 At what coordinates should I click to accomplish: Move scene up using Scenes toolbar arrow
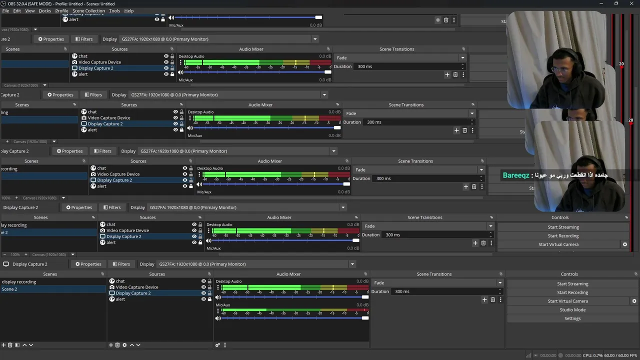pos(24,345)
